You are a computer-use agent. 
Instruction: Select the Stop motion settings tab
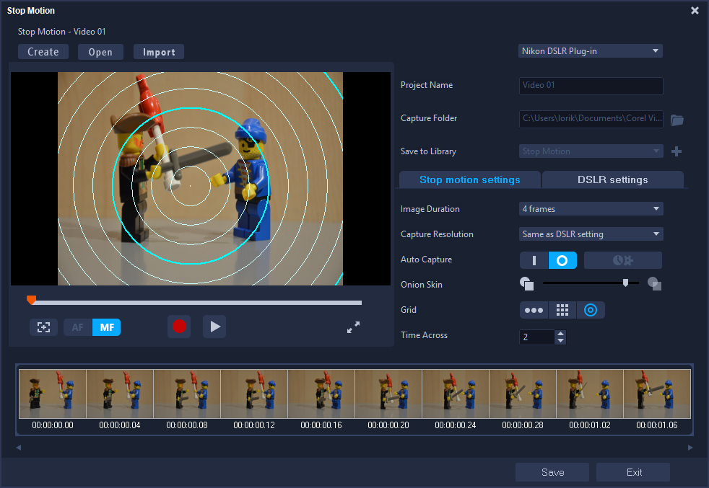tap(469, 179)
